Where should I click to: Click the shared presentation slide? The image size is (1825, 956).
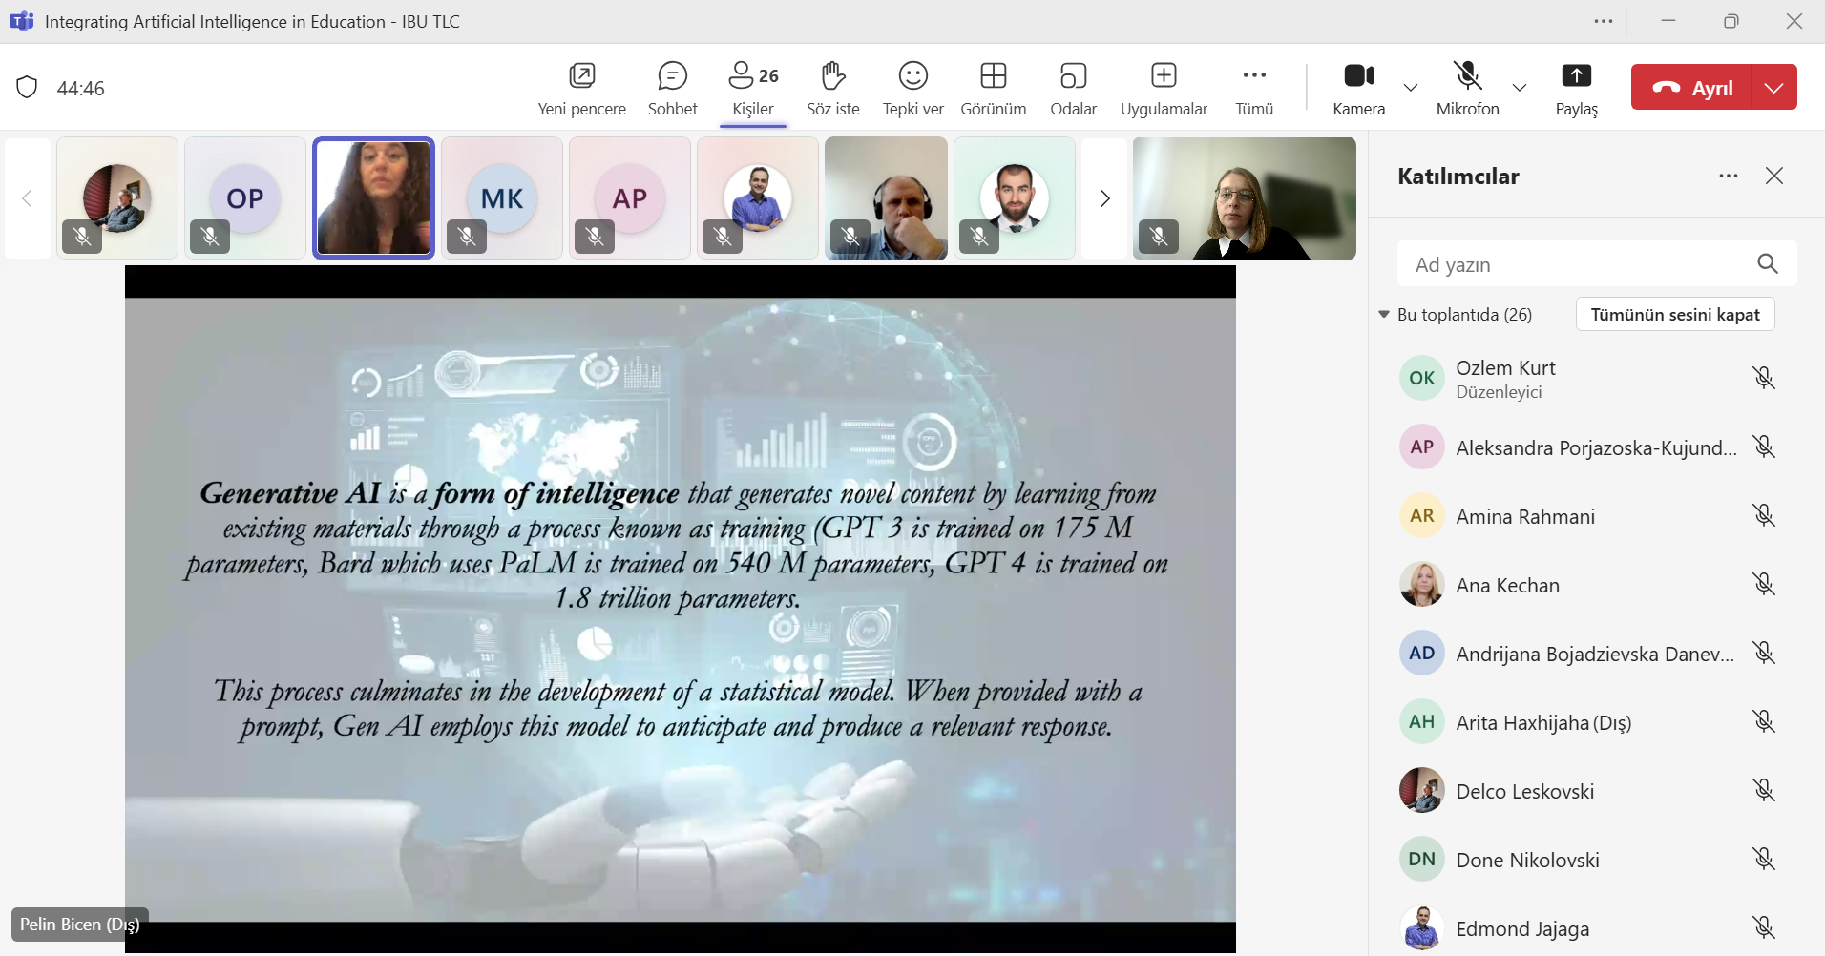click(x=680, y=609)
